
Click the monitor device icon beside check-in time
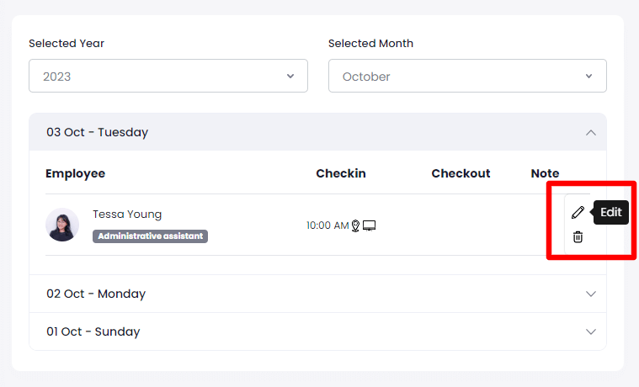369,225
